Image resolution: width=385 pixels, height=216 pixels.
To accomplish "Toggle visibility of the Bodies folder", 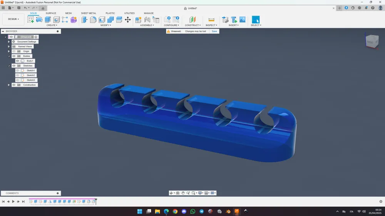I will (14, 56).
